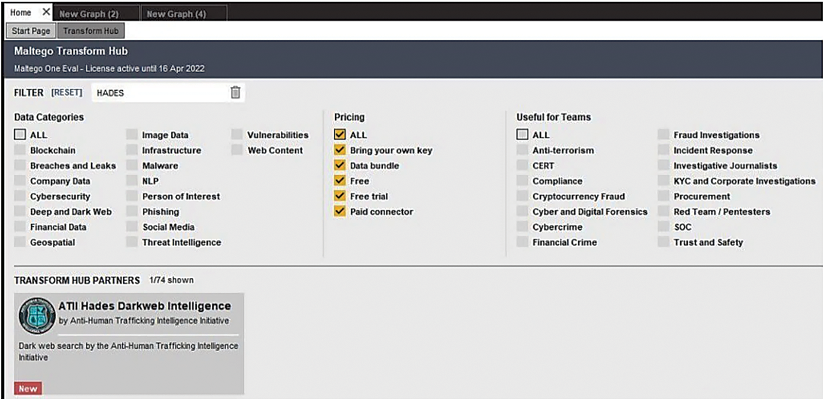Click the HADES filter search field
The image size is (824, 400).
point(160,93)
